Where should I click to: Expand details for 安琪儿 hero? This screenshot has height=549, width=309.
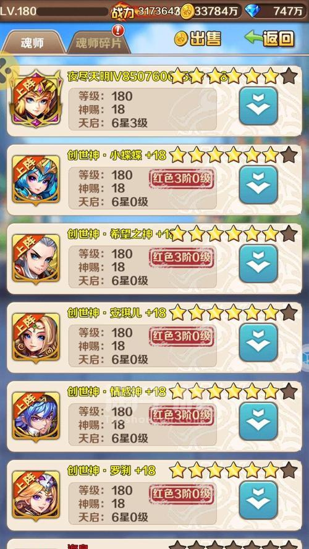tap(258, 342)
